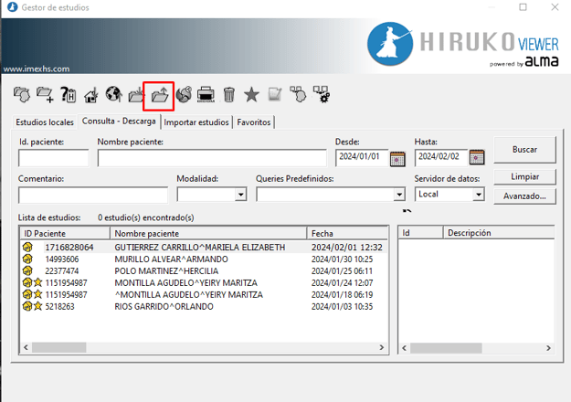Expand the Modalidad dropdown
This screenshot has width=571, height=402.
pyautogui.click(x=241, y=195)
